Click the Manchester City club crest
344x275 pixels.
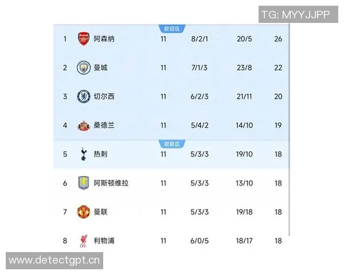coord(84,68)
